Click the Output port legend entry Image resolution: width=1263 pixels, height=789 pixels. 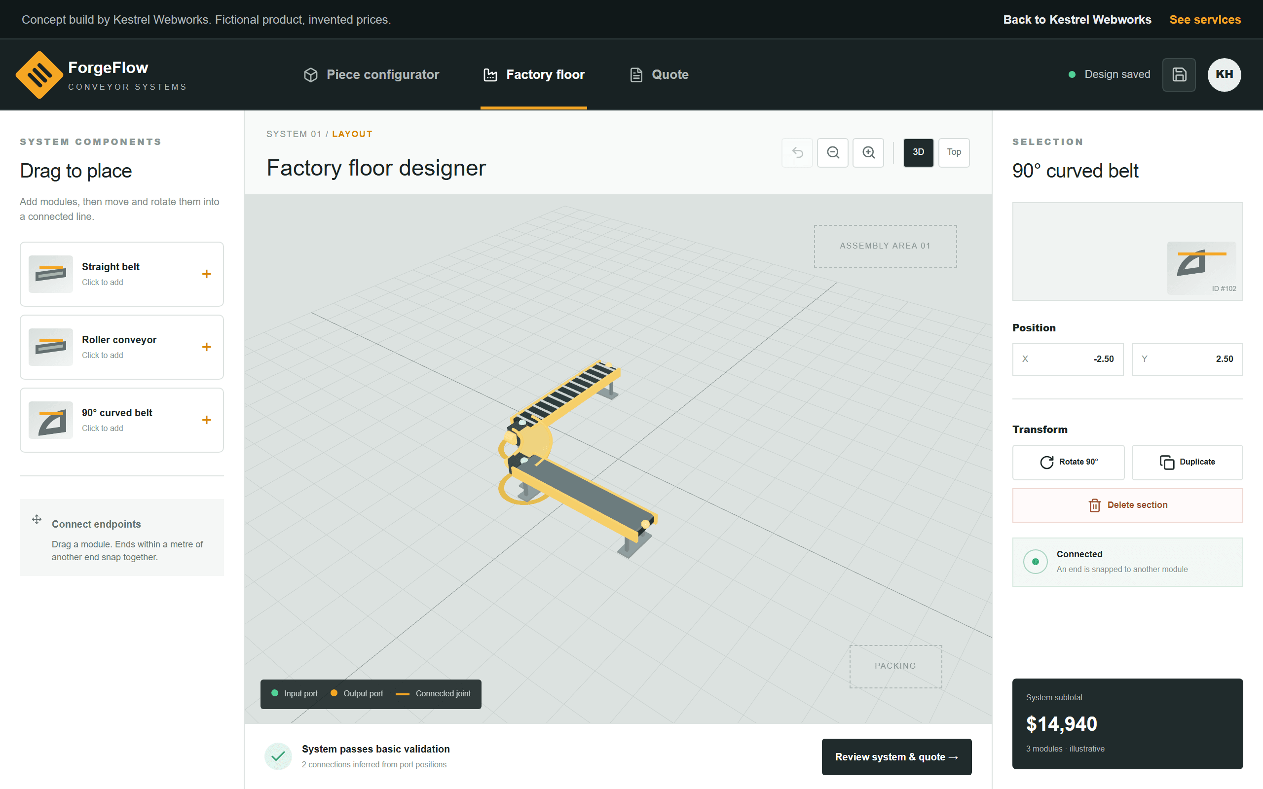[357, 693]
